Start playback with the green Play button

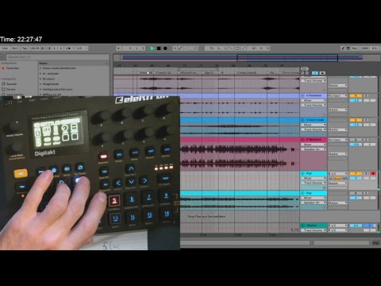point(152,48)
